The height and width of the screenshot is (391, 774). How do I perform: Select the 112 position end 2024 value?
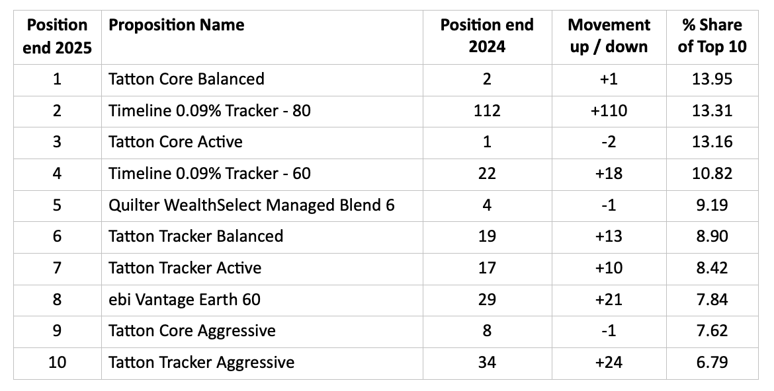click(x=487, y=110)
